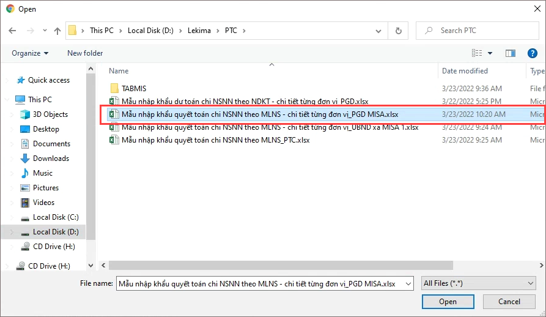
Task: Click the New folder command
Action: pyautogui.click(x=85, y=53)
